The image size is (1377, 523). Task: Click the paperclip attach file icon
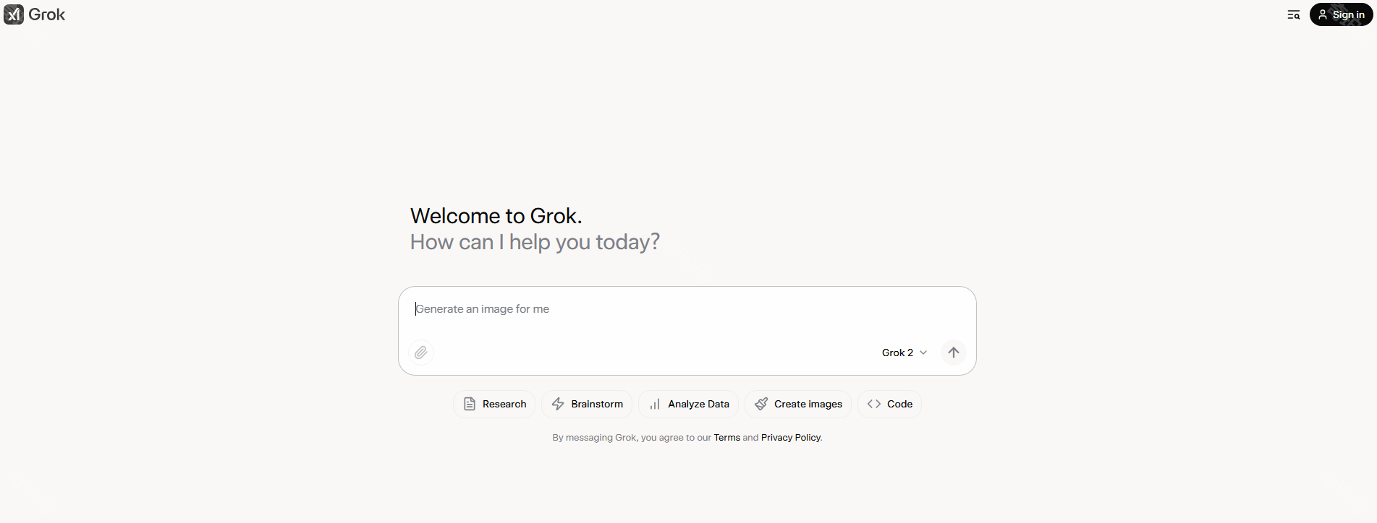tap(421, 353)
